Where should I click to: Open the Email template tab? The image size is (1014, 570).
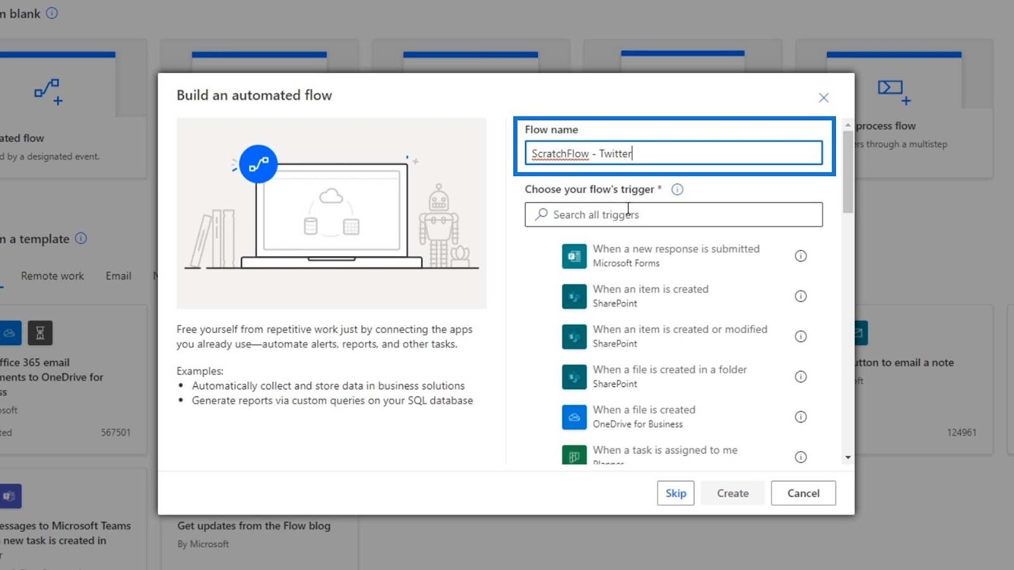[x=119, y=276]
